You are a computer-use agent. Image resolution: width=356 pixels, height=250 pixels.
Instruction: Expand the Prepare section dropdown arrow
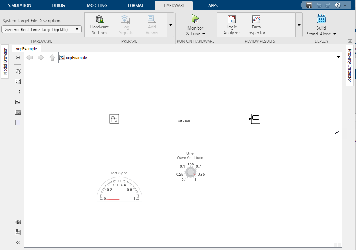(x=170, y=25)
